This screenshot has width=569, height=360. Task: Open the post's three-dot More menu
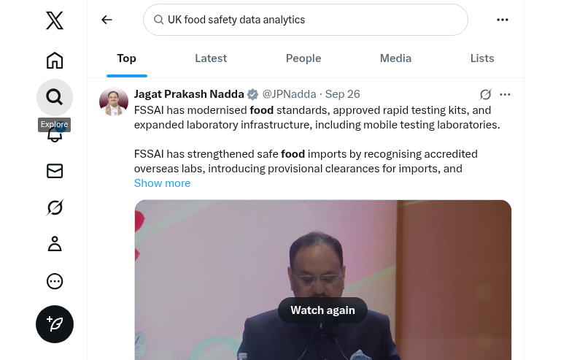pyautogui.click(x=505, y=94)
